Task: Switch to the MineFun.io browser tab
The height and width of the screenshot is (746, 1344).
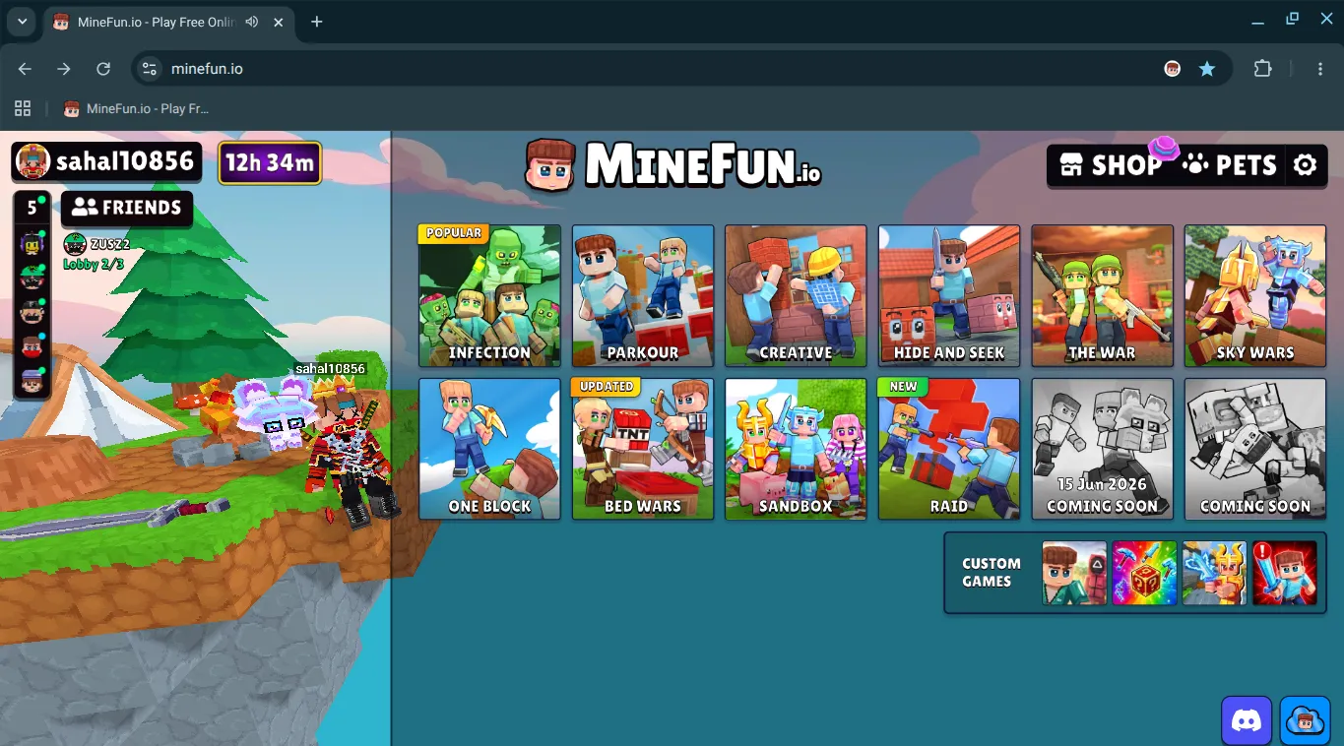Action: click(x=170, y=22)
